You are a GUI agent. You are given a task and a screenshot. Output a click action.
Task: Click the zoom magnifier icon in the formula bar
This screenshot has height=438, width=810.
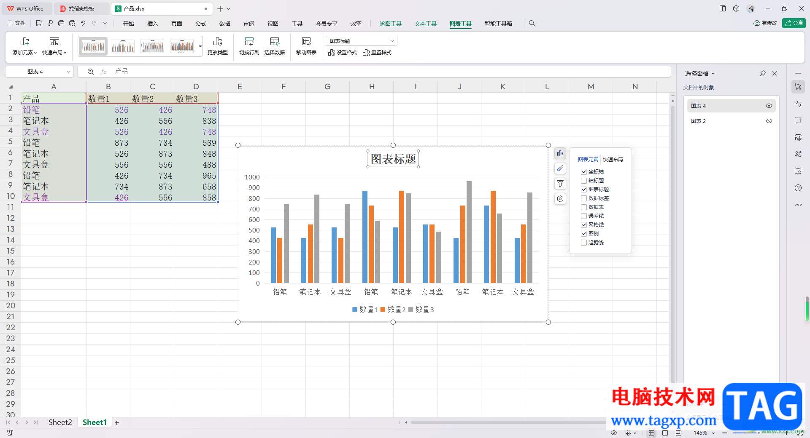(x=90, y=72)
